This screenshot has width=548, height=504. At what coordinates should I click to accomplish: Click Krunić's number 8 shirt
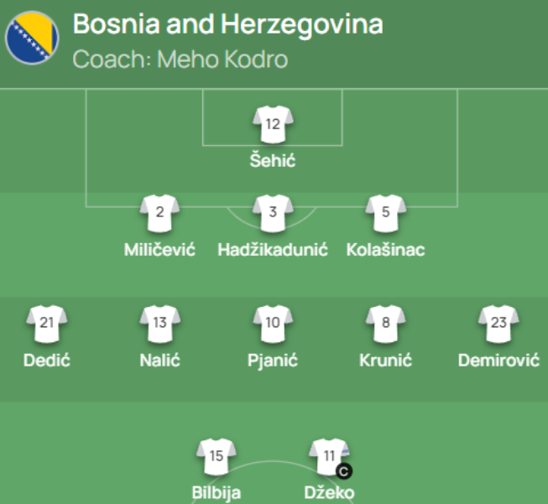(x=386, y=324)
